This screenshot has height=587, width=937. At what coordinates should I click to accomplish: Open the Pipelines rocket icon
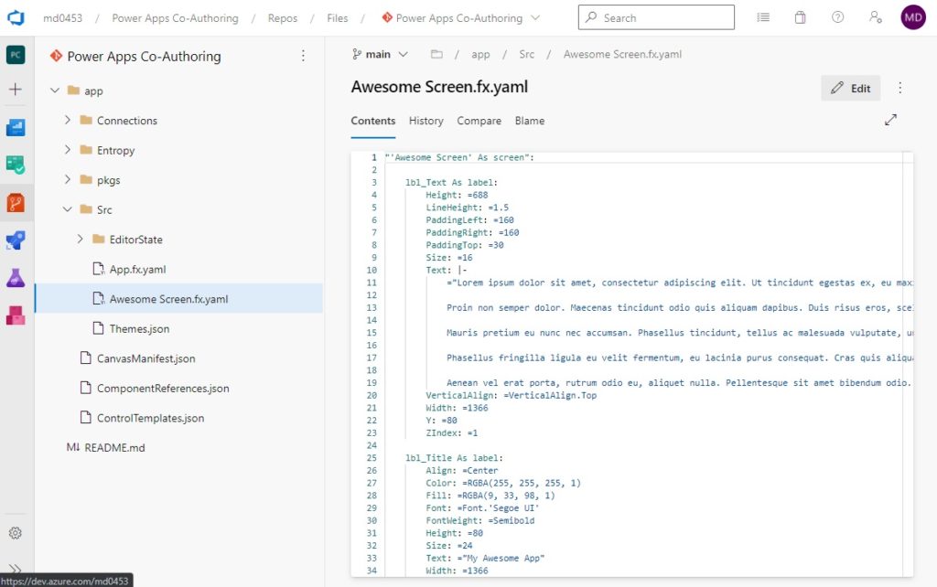point(16,240)
